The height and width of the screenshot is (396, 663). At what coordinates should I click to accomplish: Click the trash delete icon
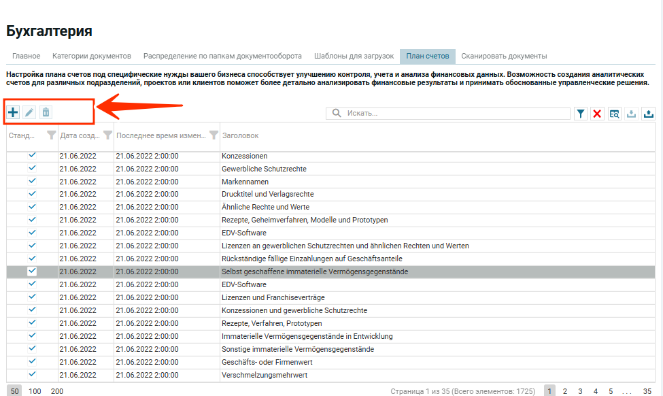(x=46, y=112)
